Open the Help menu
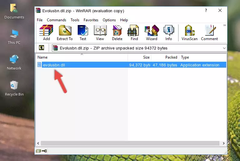 [124, 20]
